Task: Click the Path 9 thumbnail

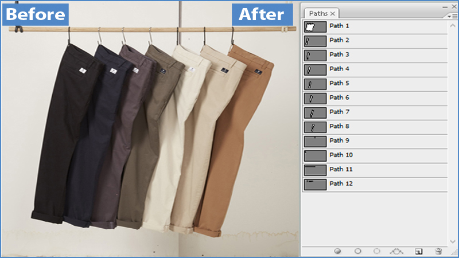Action: 315,141
